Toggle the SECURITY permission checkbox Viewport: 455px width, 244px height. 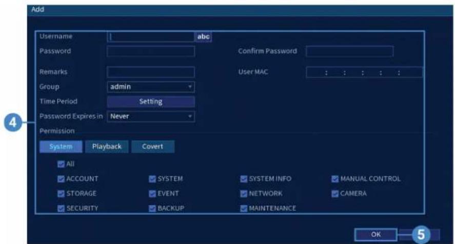61,208
